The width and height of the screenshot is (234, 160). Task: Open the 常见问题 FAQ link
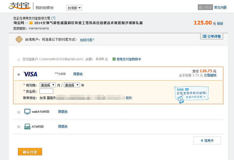click(x=220, y=8)
